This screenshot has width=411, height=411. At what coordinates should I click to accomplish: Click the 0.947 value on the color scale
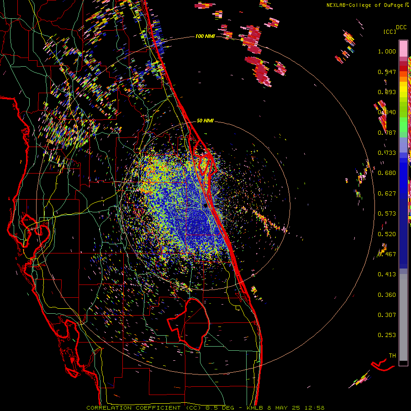[x=387, y=72]
